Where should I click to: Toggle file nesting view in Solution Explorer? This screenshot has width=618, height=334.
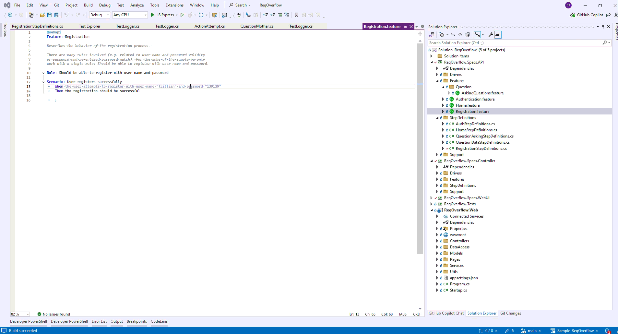tap(477, 35)
